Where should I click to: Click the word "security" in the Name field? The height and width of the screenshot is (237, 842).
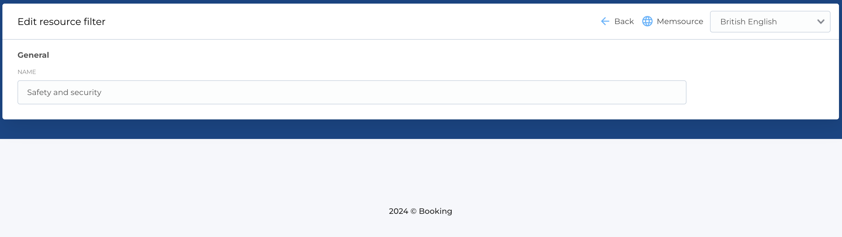coord(86,93)
